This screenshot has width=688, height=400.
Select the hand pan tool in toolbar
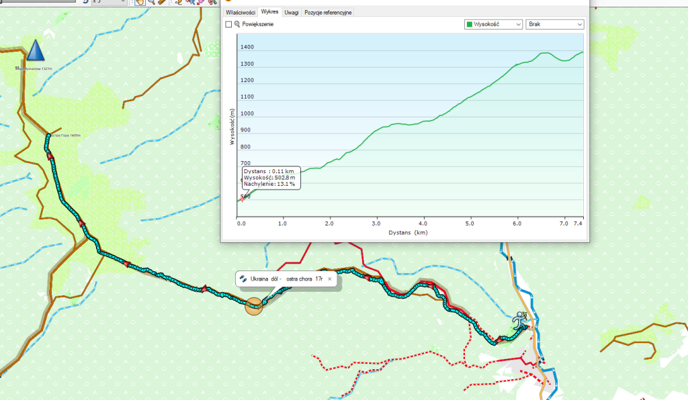[139, 2]
